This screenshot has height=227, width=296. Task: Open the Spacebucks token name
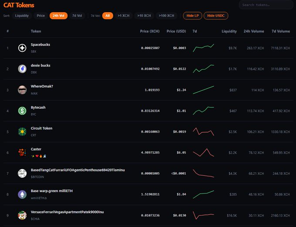tap(40, 44)
